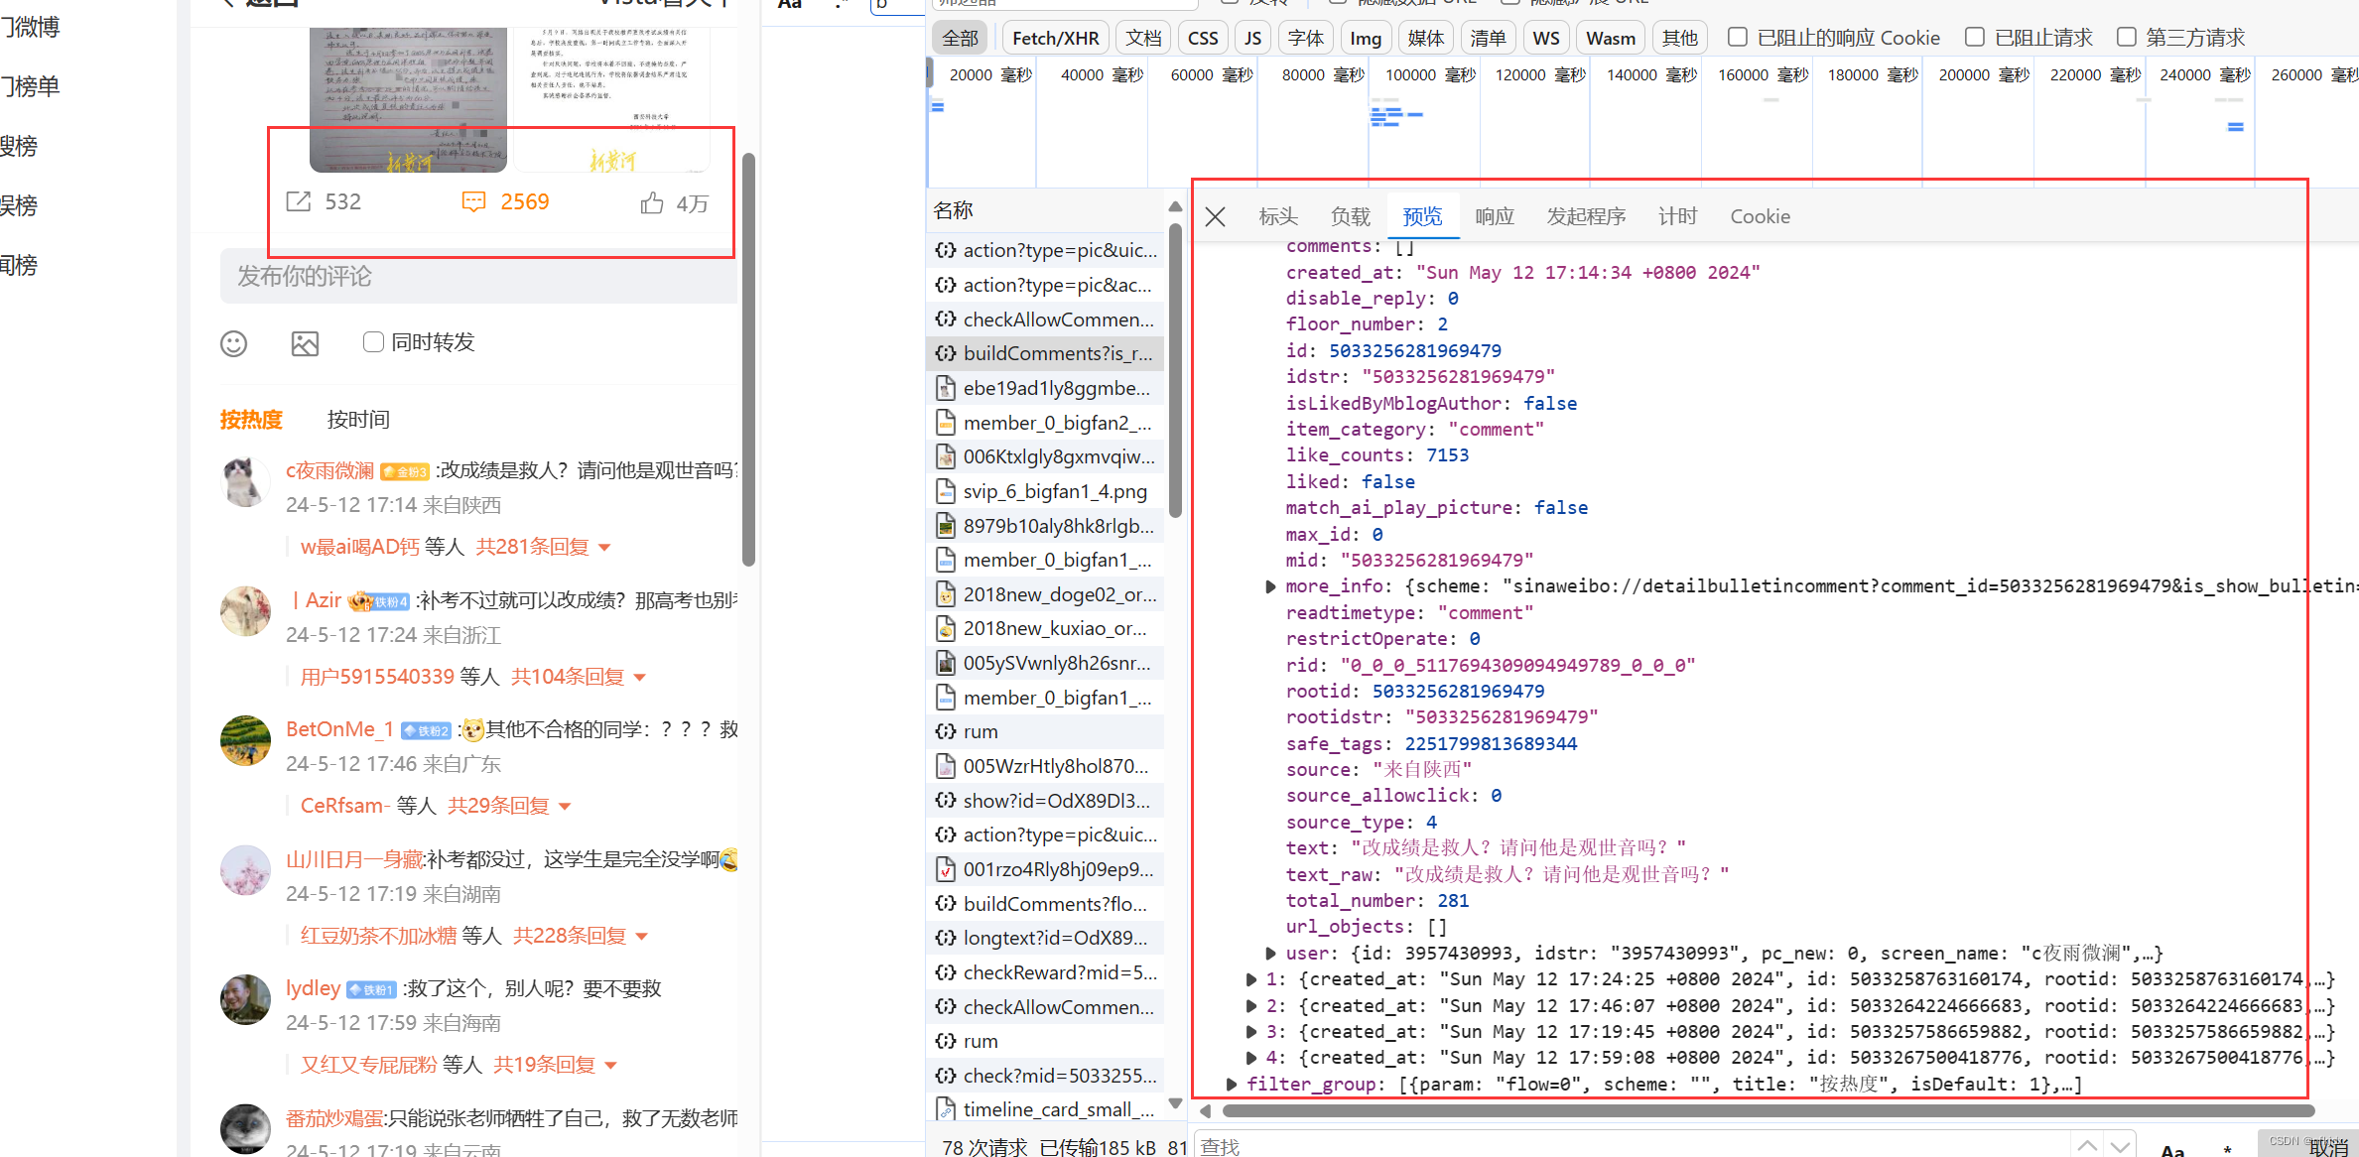Toggle the 第三方请求 checkbox

pyautogui.click(x=2126, y=38)
